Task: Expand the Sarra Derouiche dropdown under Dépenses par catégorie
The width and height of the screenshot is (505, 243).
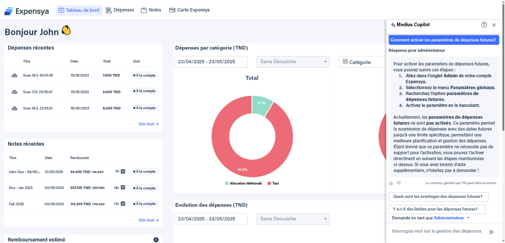Action: click(293, 62)
